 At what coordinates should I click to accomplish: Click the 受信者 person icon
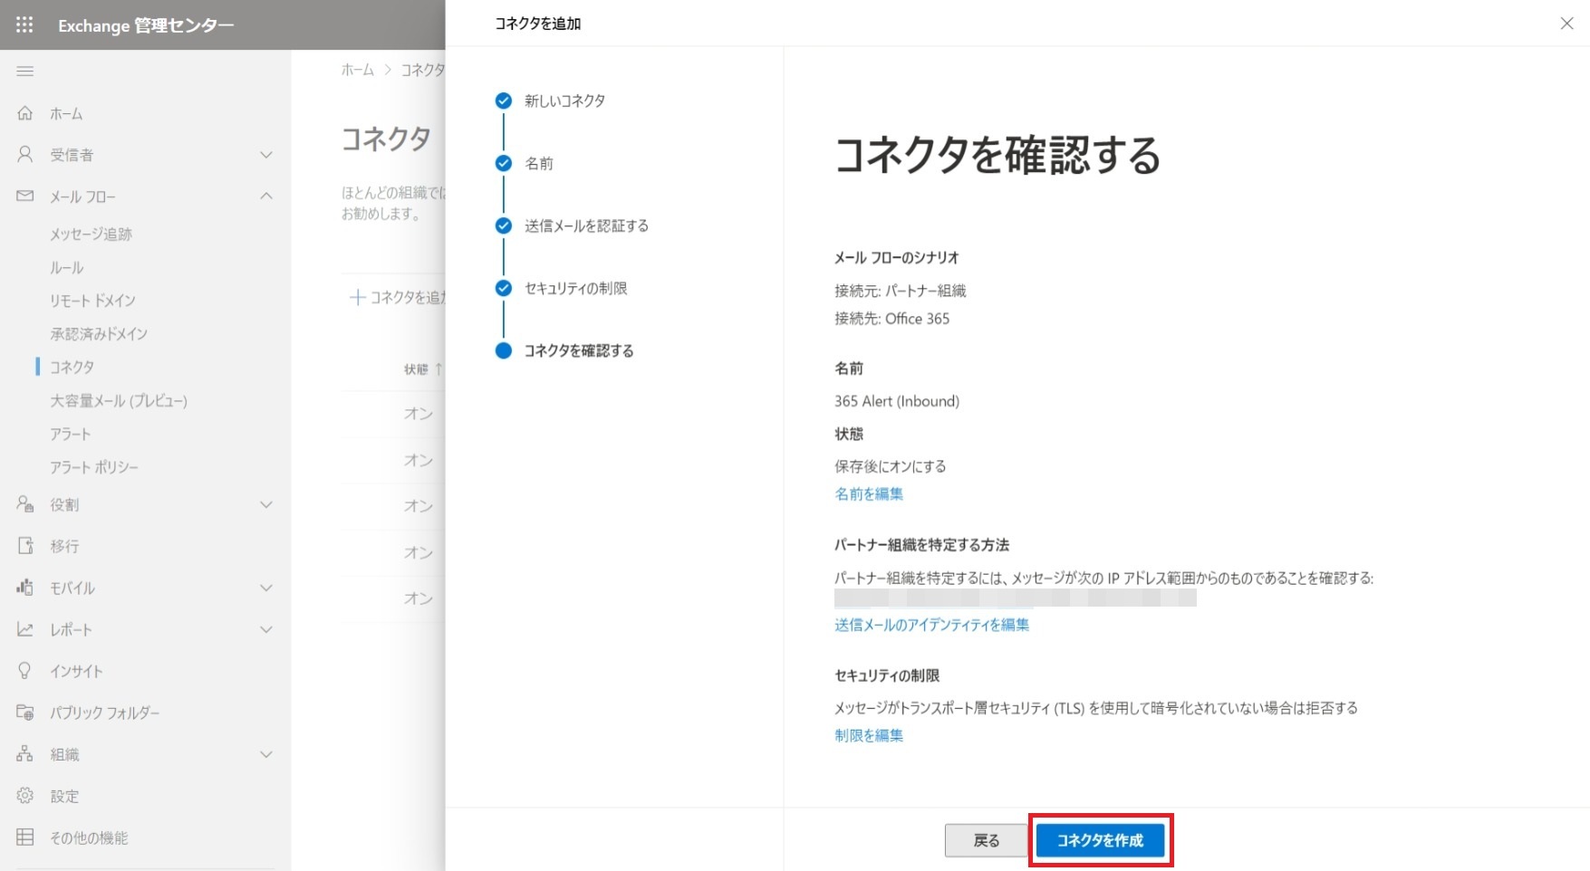[x=25, y=155]
